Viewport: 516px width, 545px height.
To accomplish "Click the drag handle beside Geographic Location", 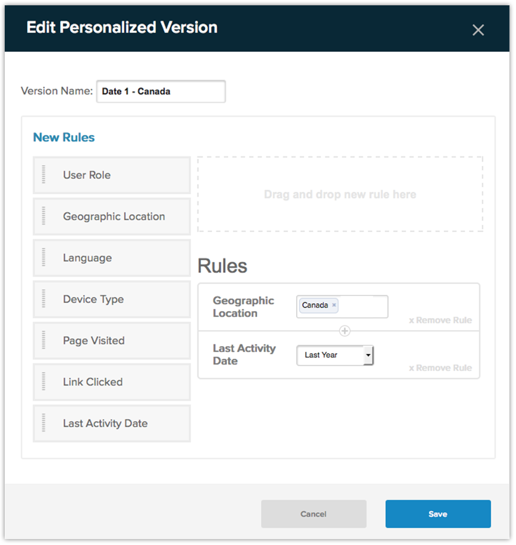I will 44,216.
